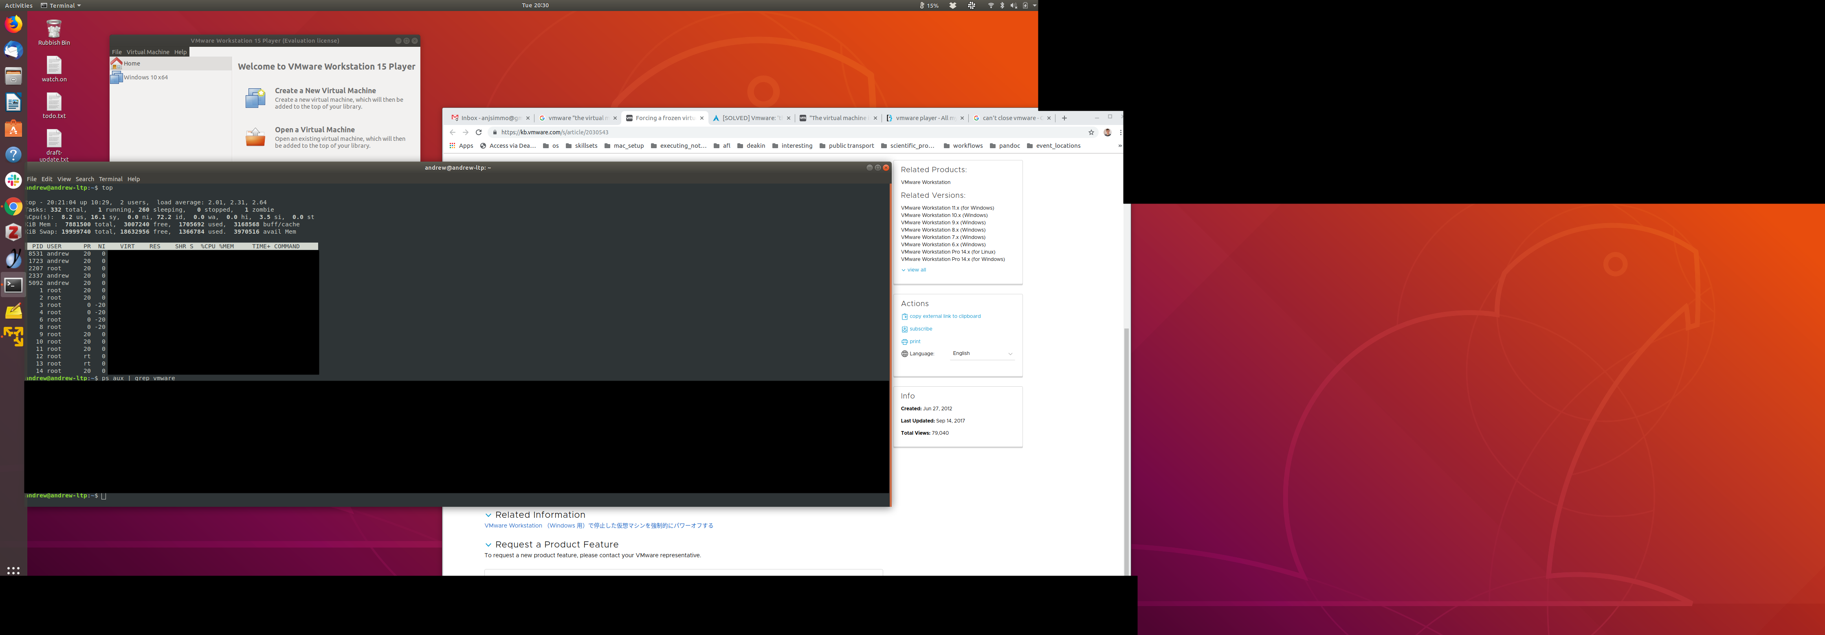The width and height of the screenshot is (1825, 635).
Task: Select Windows 10 x64 in VMware library
Action: 146,78
